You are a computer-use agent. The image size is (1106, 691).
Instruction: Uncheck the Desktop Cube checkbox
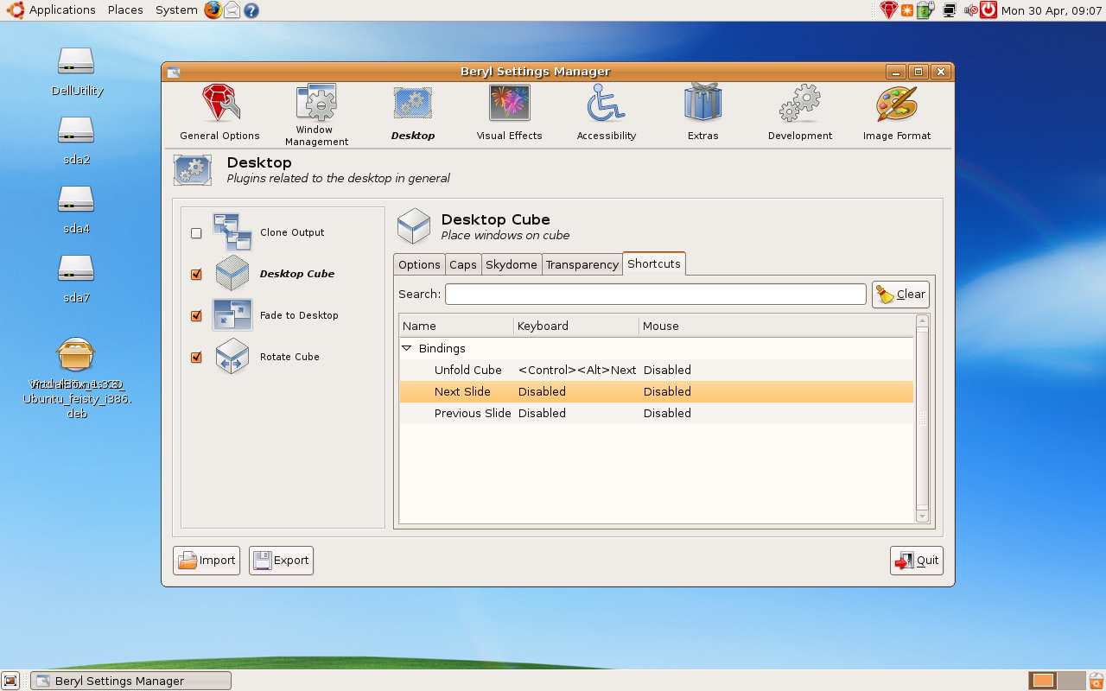pos(196,275)
